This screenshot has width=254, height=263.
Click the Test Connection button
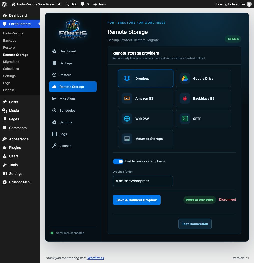click(195, 224)
